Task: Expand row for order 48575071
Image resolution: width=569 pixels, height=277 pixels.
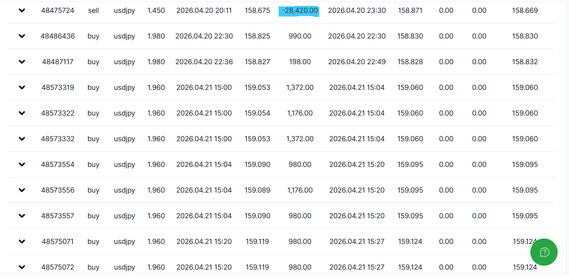Action: pyautogui.click(x=22, y=242)
